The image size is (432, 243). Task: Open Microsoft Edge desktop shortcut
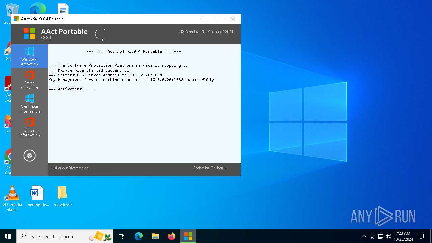(x=38, y=8)
